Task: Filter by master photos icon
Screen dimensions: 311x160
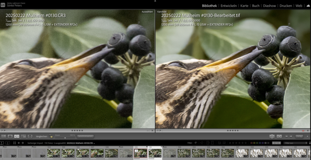Action: [208, 143]
